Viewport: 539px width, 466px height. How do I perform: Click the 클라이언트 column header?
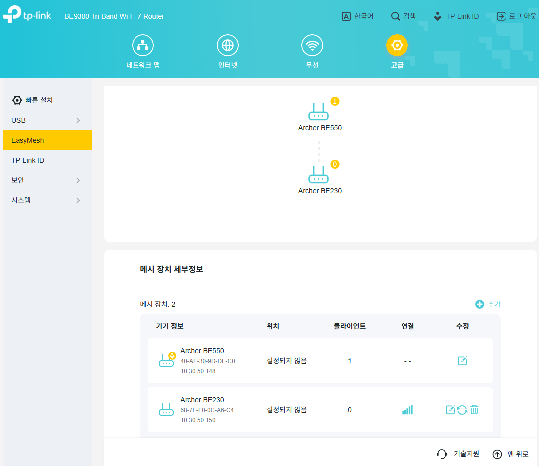pos(350,326)
